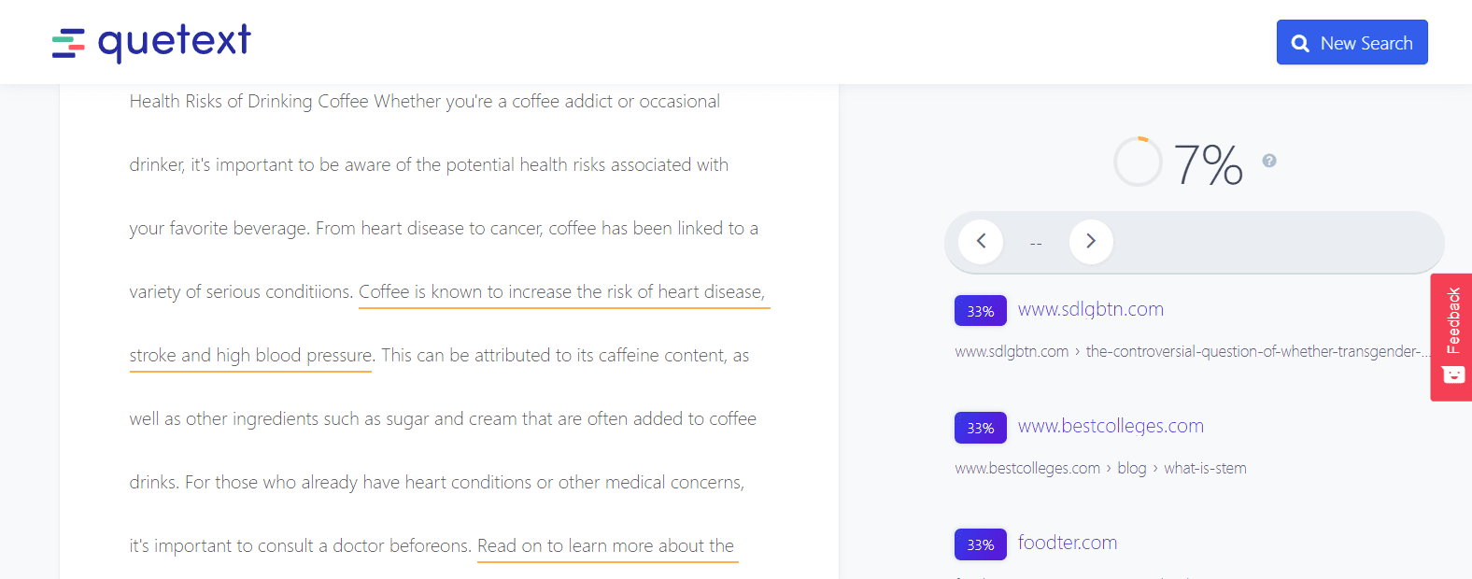Go to previous match with left arrow

coord(981,241)
